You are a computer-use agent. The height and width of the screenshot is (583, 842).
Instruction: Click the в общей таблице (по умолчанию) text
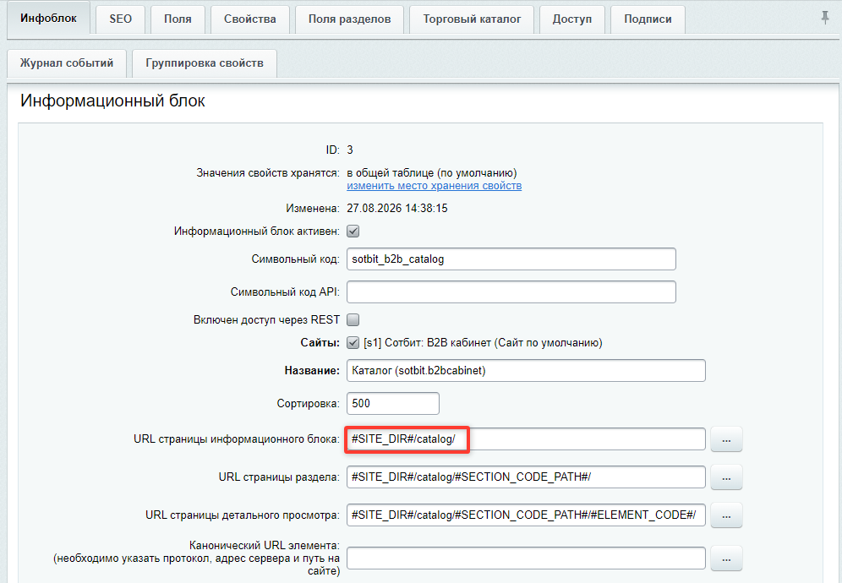(432, 173)
